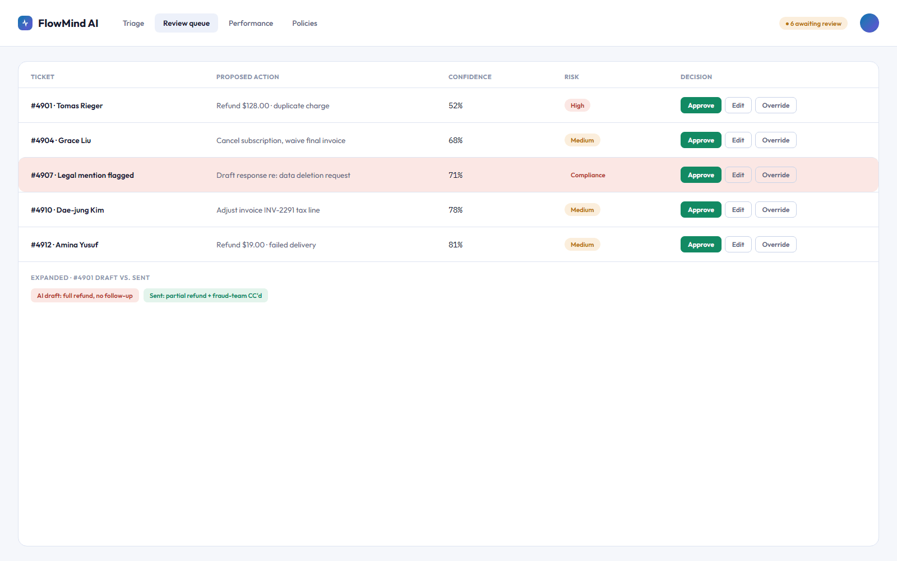This screenshot has height=561, width=897.
Task: Override ticket #4912 Amina Yusuf
Action: pyautogui.click(x=775, y=245)
